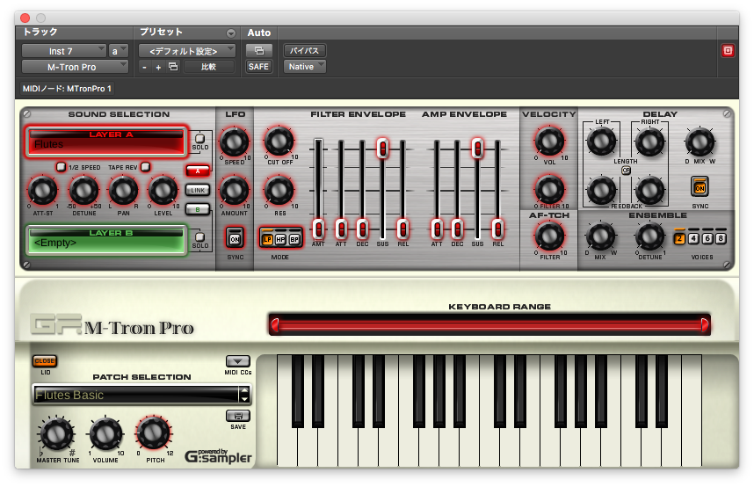Click the Pan knob

click(x=124, y=191)
